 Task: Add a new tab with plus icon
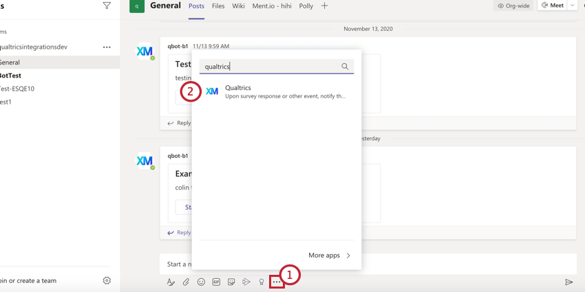pos(325,6)
